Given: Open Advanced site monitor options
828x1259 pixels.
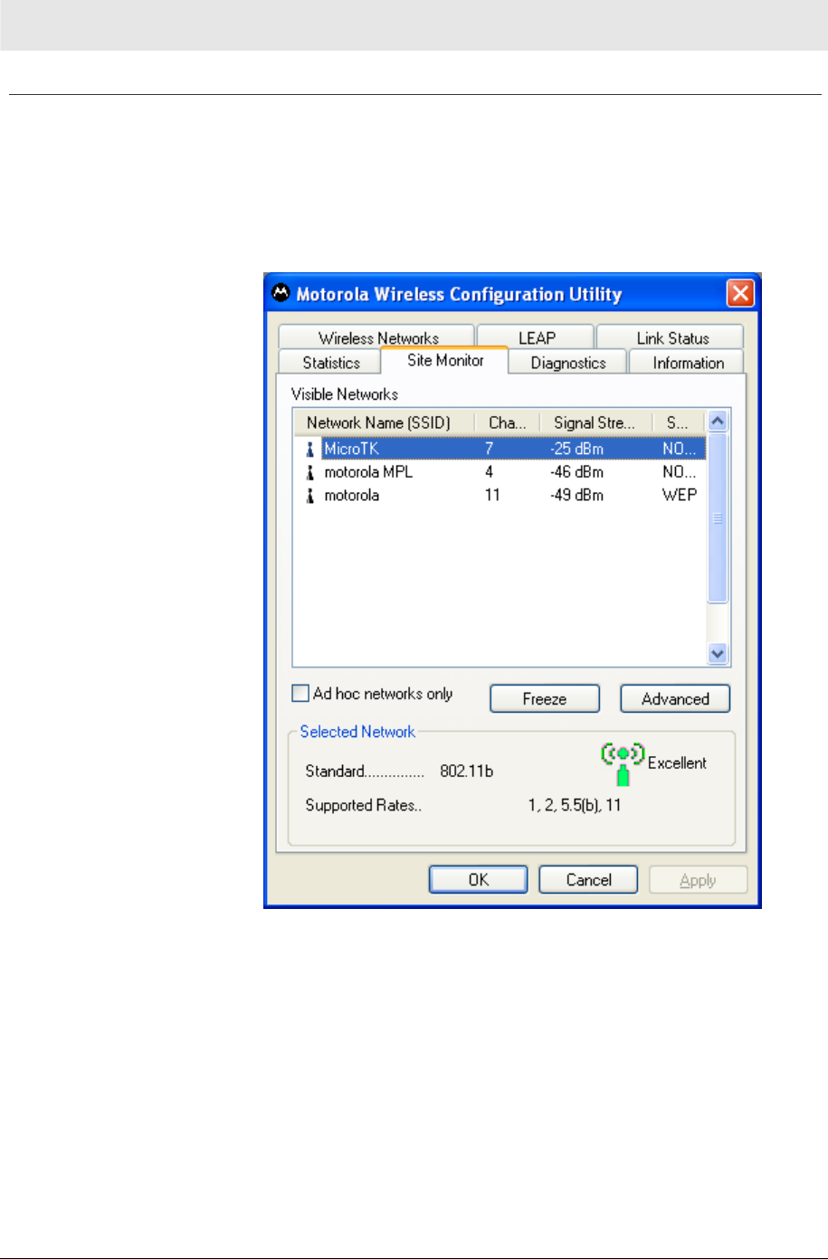Looking at the screenshot, I should click(x=675, y=699).
